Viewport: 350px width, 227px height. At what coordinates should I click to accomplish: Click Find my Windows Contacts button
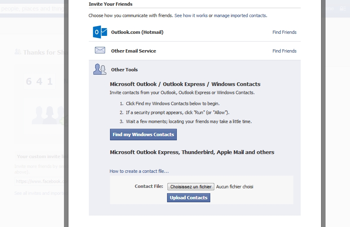point(143,134)
